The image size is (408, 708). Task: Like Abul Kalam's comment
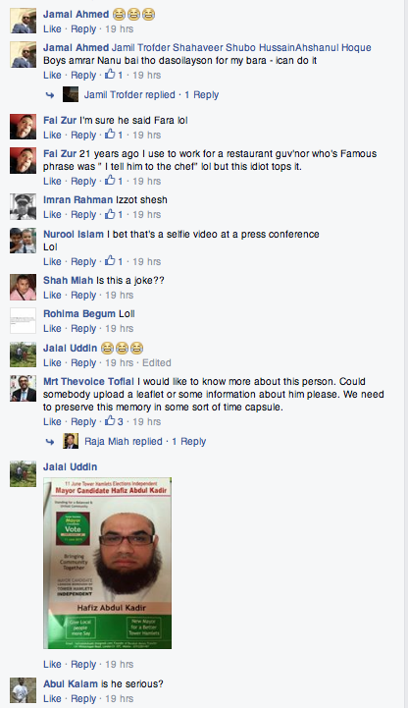[x=52, y=698]
